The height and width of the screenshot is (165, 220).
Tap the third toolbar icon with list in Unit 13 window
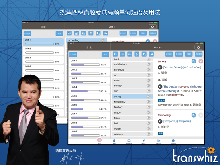(x=130, y=54)
